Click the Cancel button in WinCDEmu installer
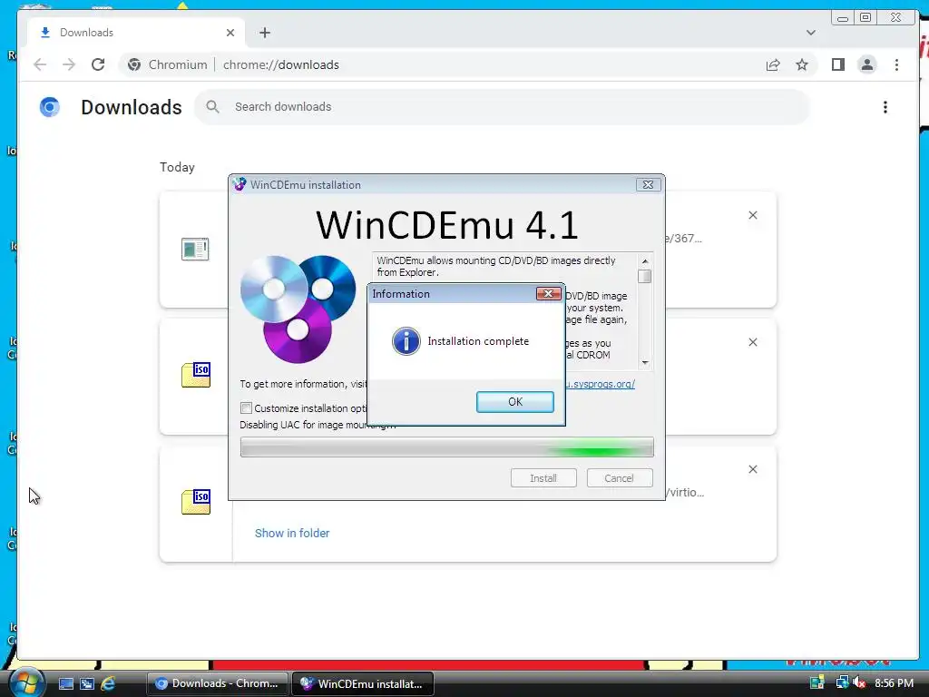 (x=619, y=478)
